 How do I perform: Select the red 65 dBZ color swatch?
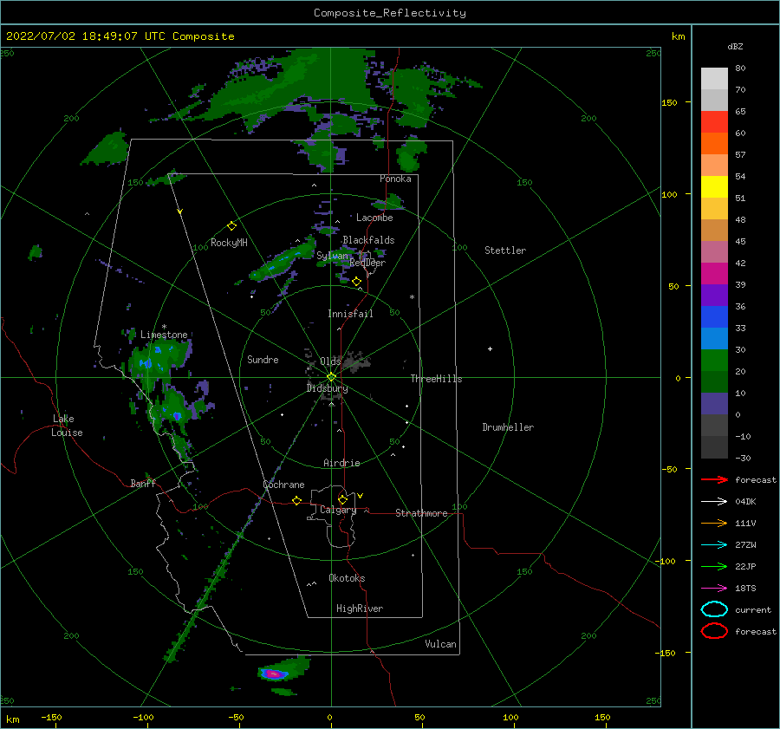click(x=714, y=122)
